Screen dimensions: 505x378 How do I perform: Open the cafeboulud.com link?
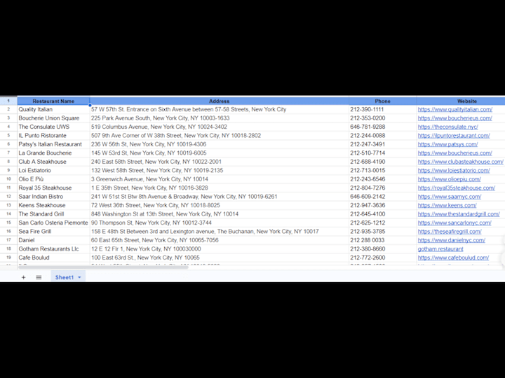[x=454, y=258]
